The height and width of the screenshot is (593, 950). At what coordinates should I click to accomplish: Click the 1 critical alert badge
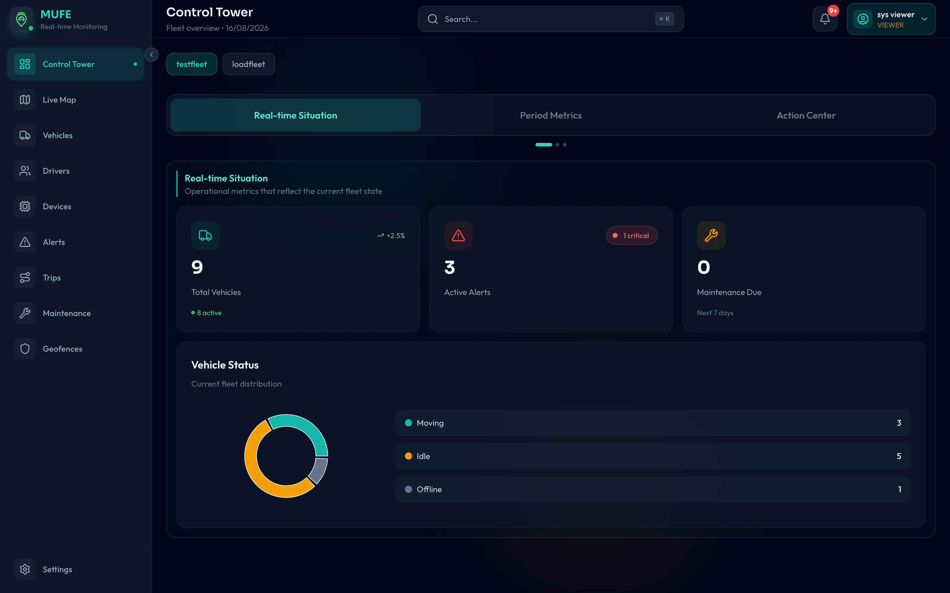coord(632,236)
